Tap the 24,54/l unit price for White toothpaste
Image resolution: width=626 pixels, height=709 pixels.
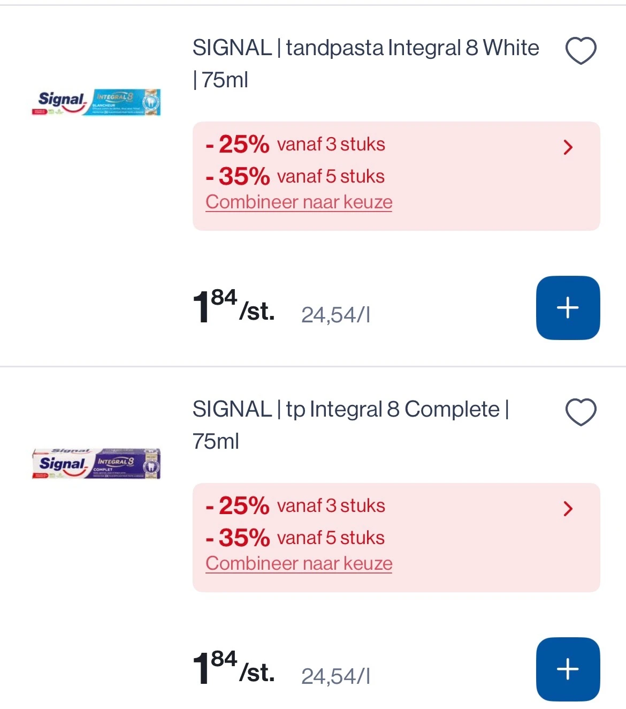pyautogui.click(x=335, y=315)
